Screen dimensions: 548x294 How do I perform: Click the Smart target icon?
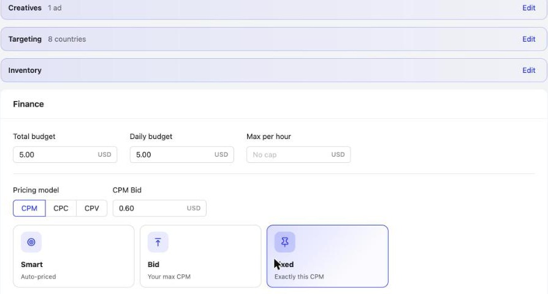[31, 242]
